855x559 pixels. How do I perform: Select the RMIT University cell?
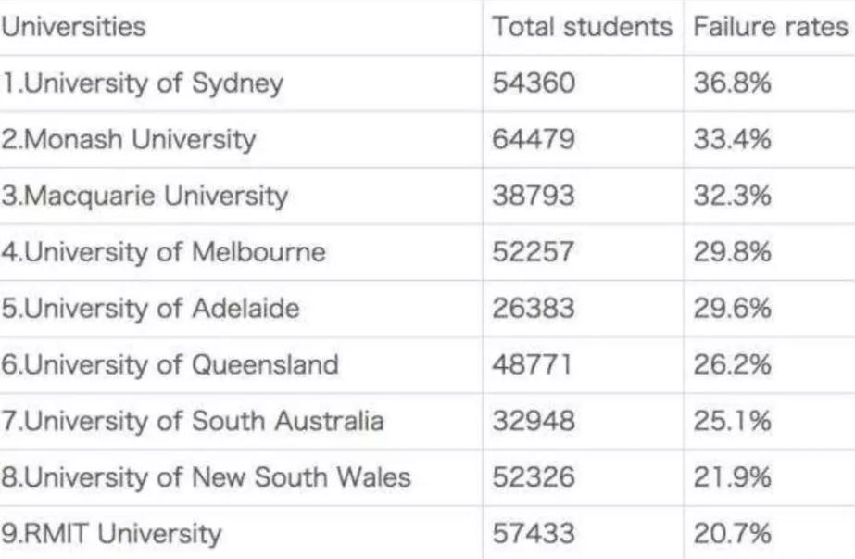tap(112, 534)
